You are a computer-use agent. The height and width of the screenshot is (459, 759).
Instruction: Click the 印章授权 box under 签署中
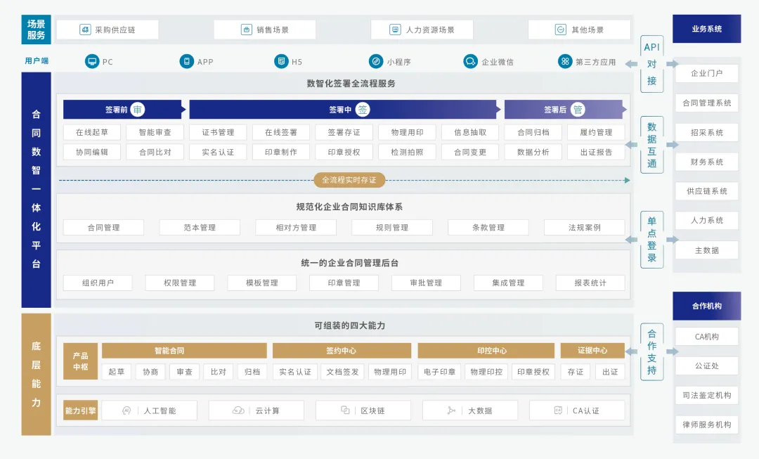point(344,152)
